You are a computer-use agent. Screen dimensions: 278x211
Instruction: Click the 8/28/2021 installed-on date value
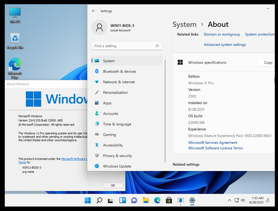[196, 109]
